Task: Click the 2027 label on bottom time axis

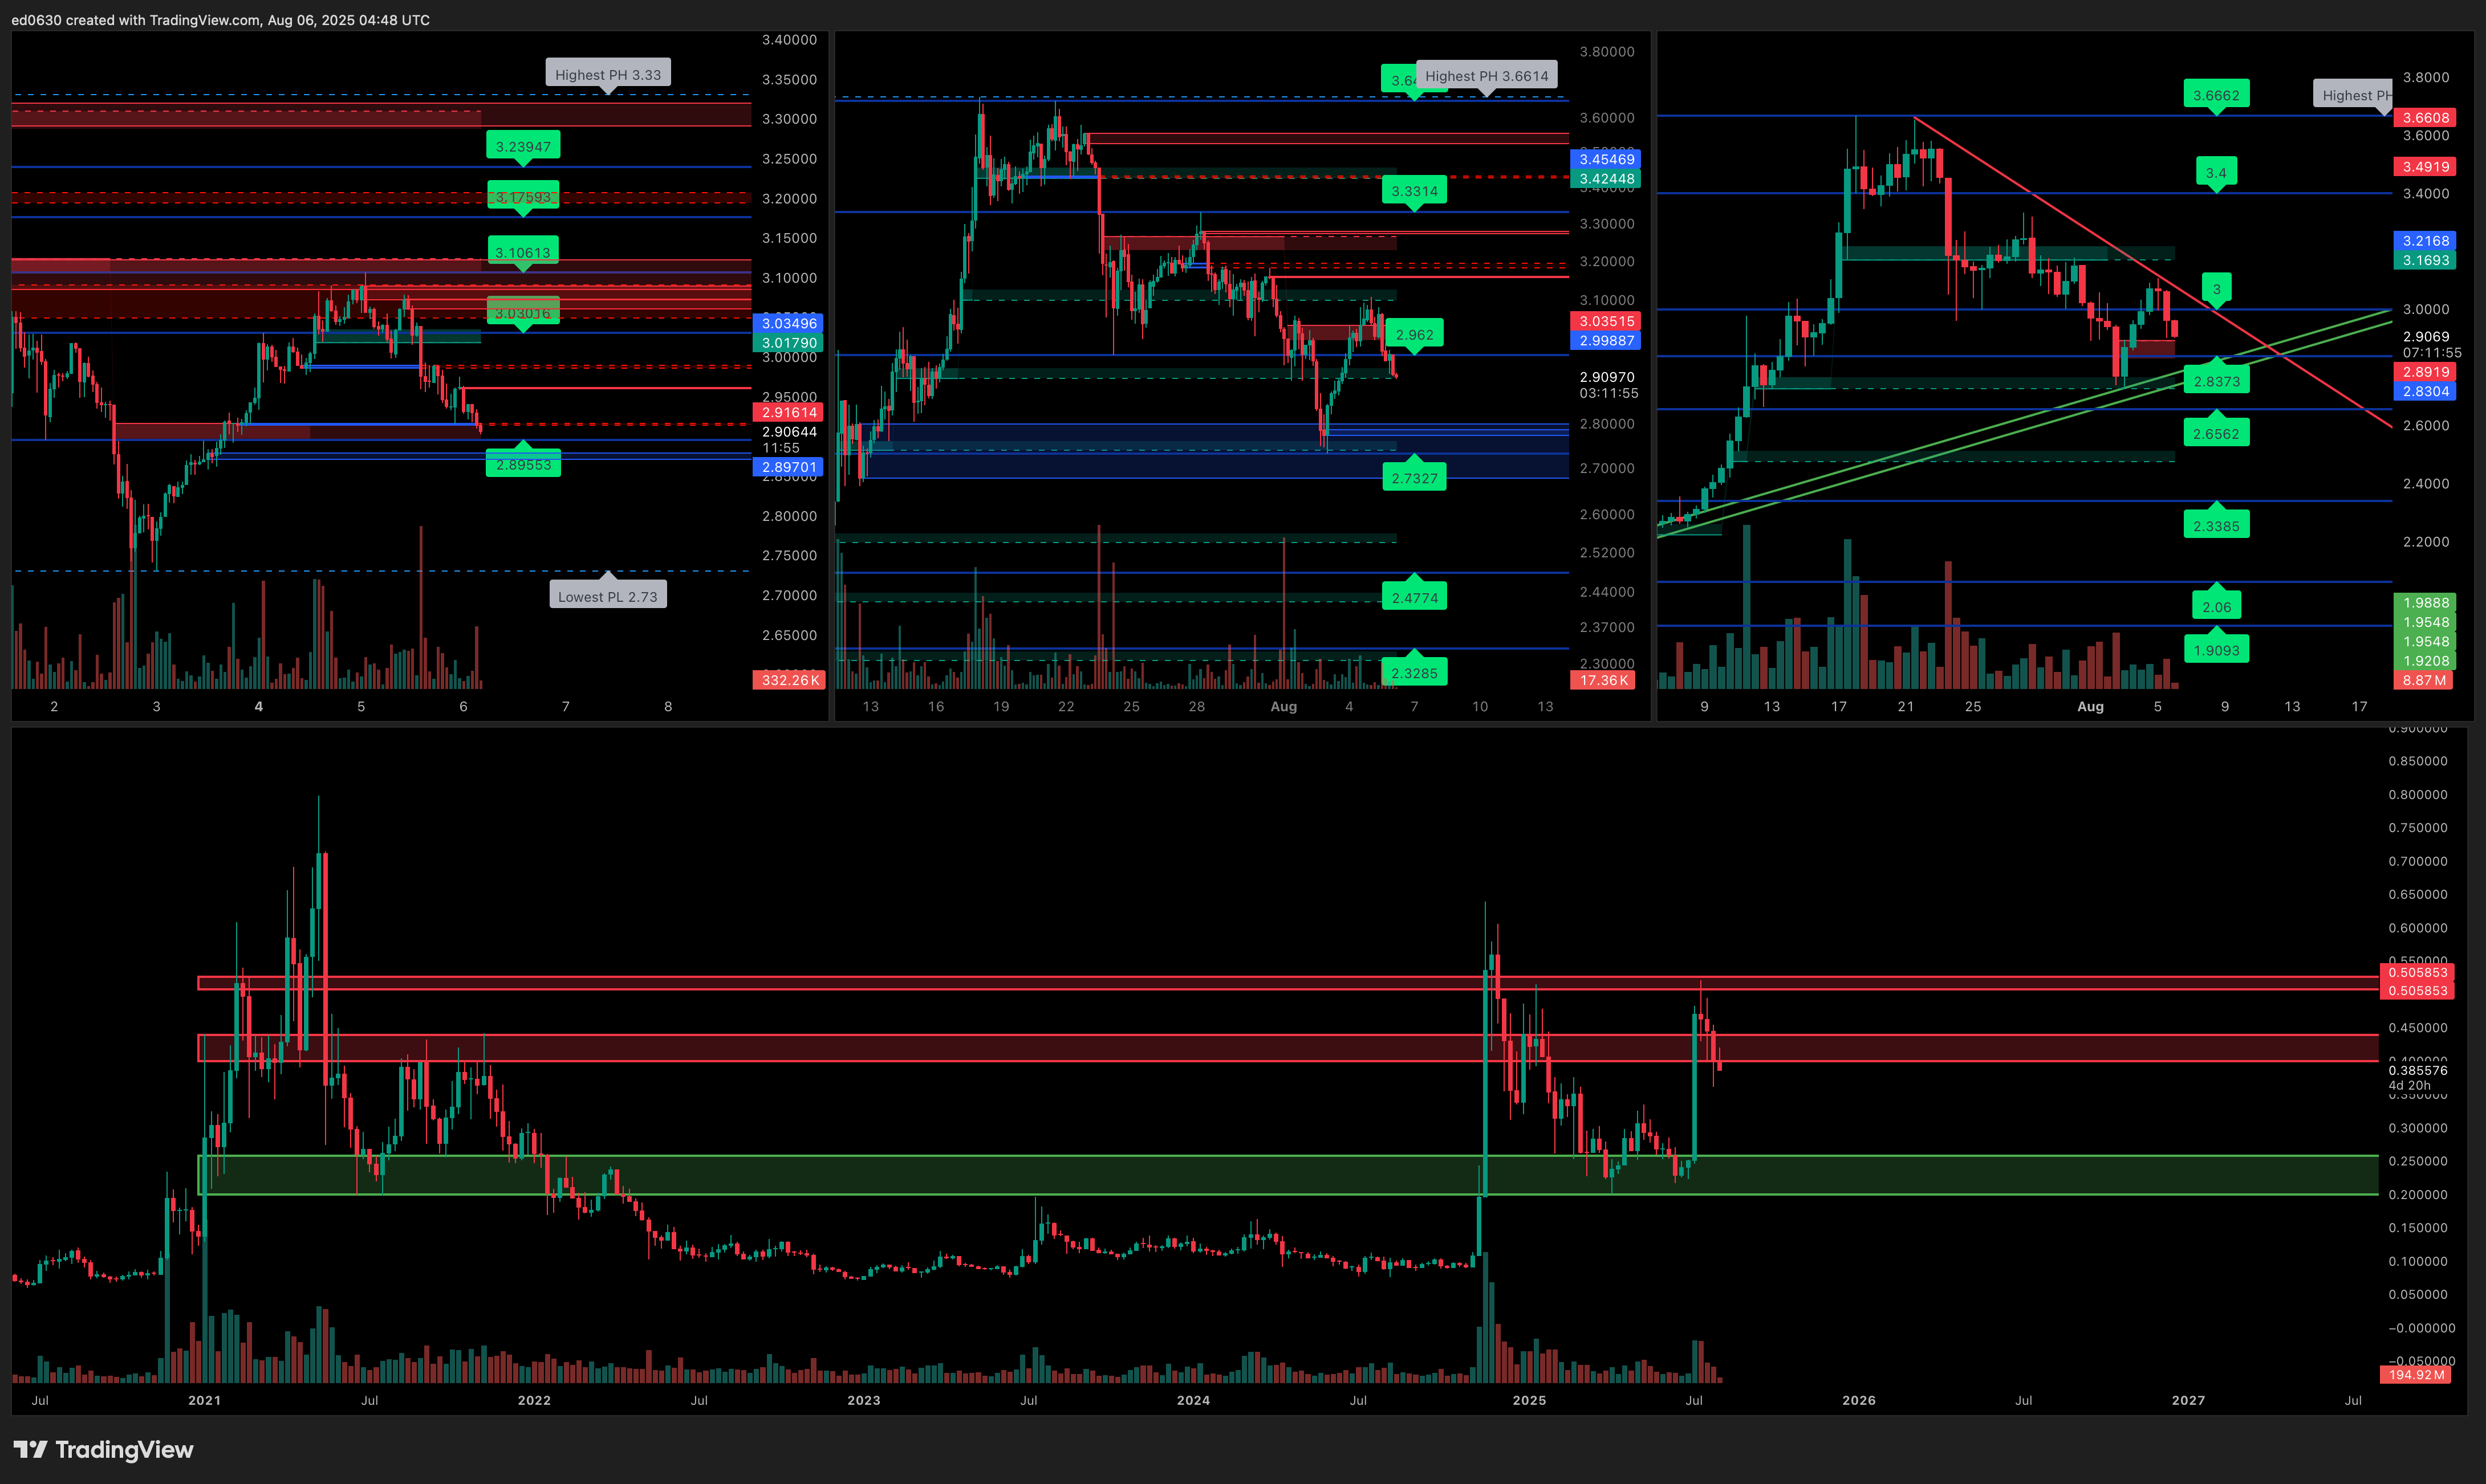Action: pyautogui.click(x=2189, y=1400)
